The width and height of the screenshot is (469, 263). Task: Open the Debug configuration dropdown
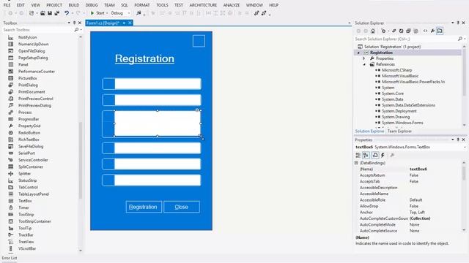pos(120,13)
